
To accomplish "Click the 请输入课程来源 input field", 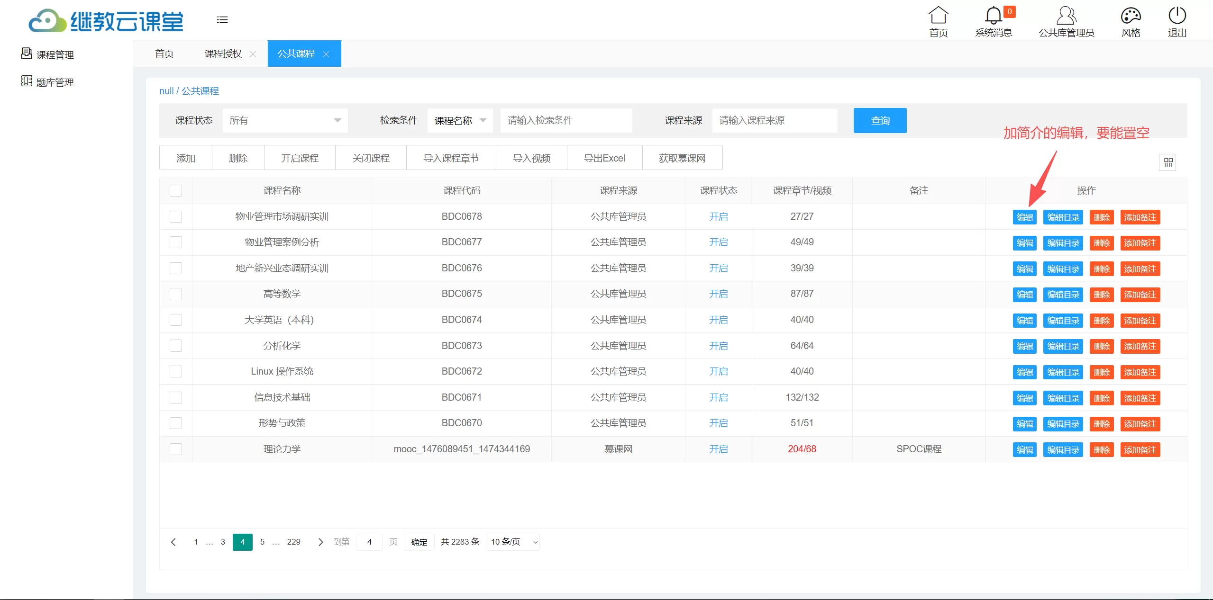I will point(775,120).
